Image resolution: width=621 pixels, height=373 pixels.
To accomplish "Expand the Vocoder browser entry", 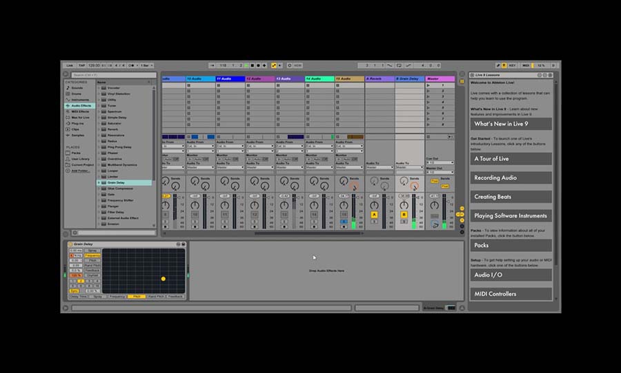I will click(99, 87).
